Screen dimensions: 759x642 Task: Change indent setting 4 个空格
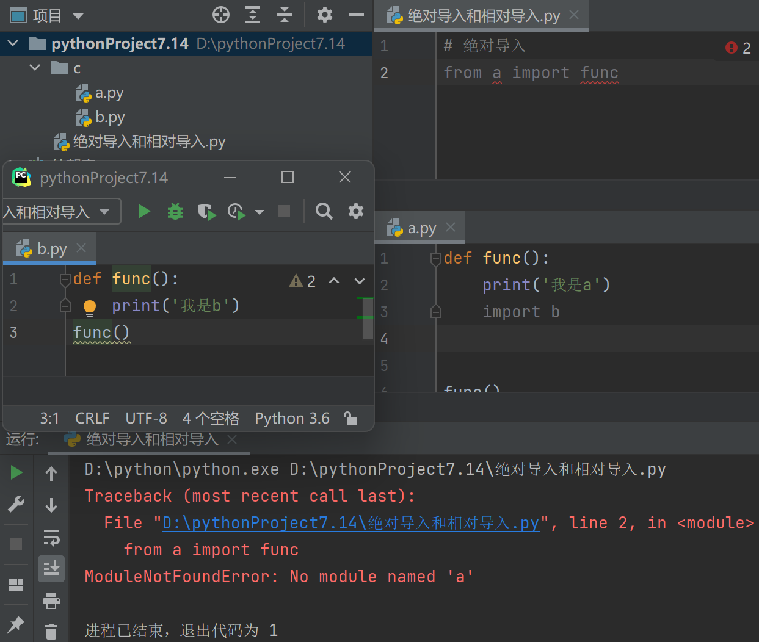[x=211, y=418]
